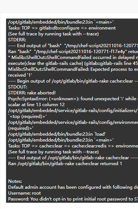Image resolution: width=138 pixels, height=209 pixels.
Task: Click the "rake aborted!" STDERR line
Action: [32, 93]
